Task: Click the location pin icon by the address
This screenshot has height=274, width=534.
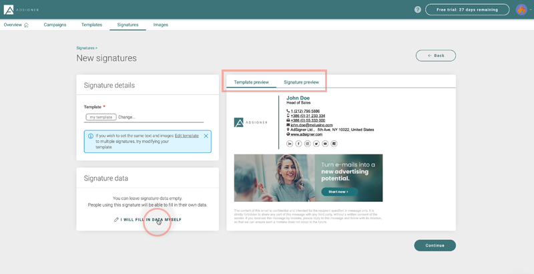Action: pyautogui.click(x=288, y=130)
